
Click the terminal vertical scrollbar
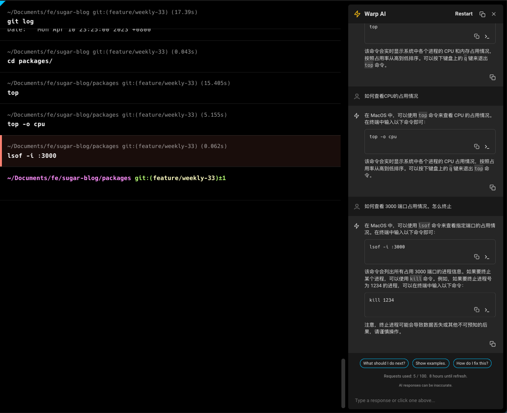(343, 383)
